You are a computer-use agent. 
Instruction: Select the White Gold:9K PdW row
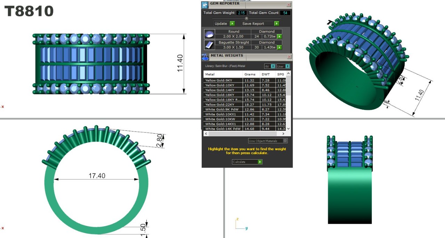coord(245,110)
